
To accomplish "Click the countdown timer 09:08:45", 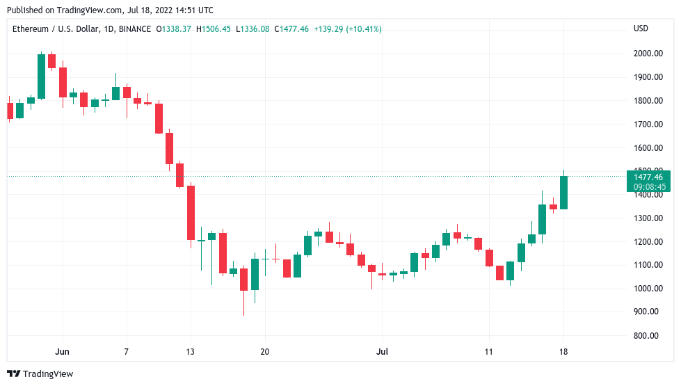I will pyautogui.click(x=649, y=186).
